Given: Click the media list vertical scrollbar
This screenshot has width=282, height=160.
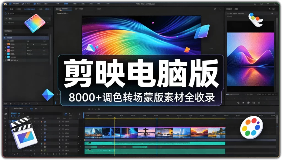Looking at the screenshot, I should pos(50,49).
